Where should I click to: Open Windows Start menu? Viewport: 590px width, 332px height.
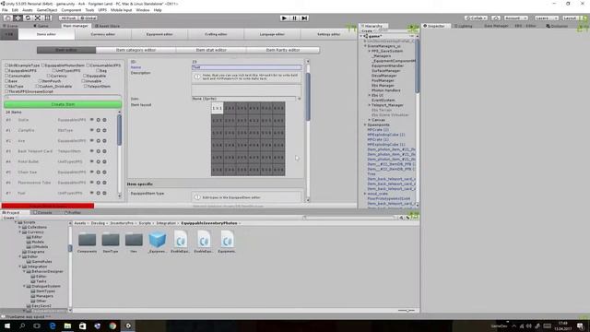tap(7, 326)
